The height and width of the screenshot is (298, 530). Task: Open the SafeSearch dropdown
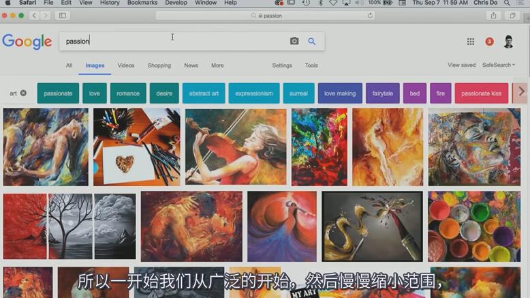pyautogui.click(x=499, y=65)
